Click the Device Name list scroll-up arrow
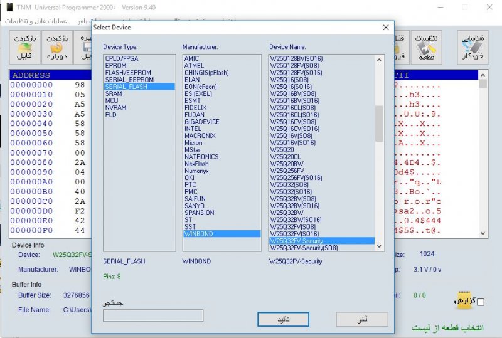502x338 pixels. pos(379,60)
